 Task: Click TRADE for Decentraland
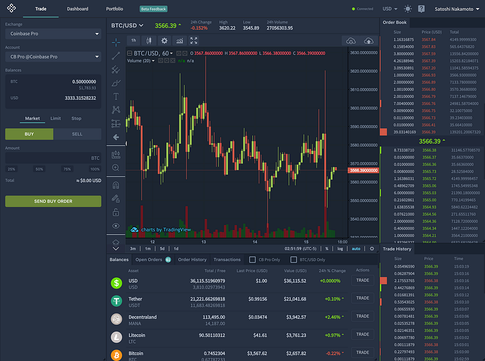coord(362,316)
